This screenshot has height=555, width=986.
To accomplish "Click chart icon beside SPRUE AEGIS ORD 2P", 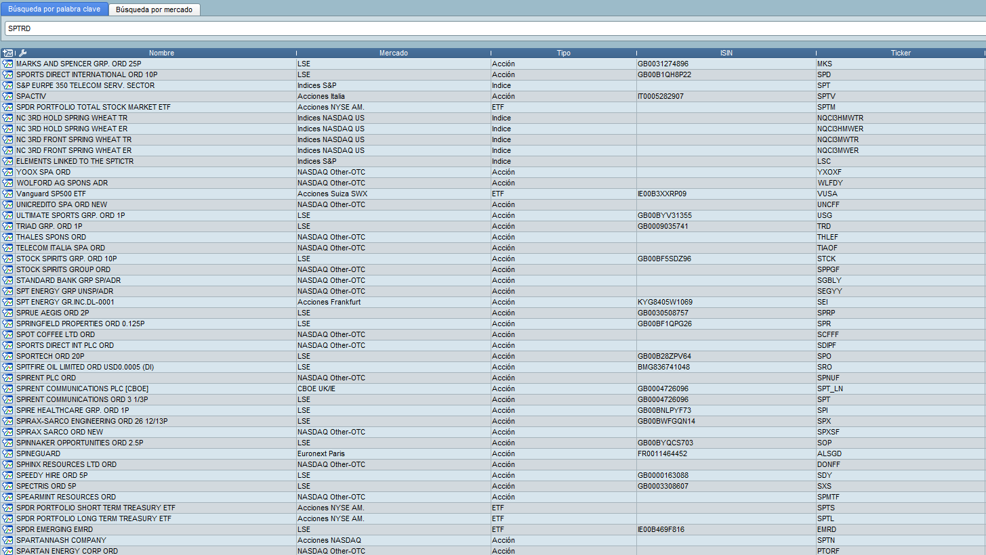I will click(7, 313).
